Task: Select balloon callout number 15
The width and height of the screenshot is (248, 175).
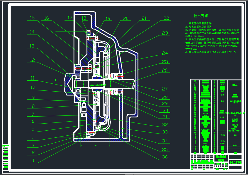Action: 32,18
